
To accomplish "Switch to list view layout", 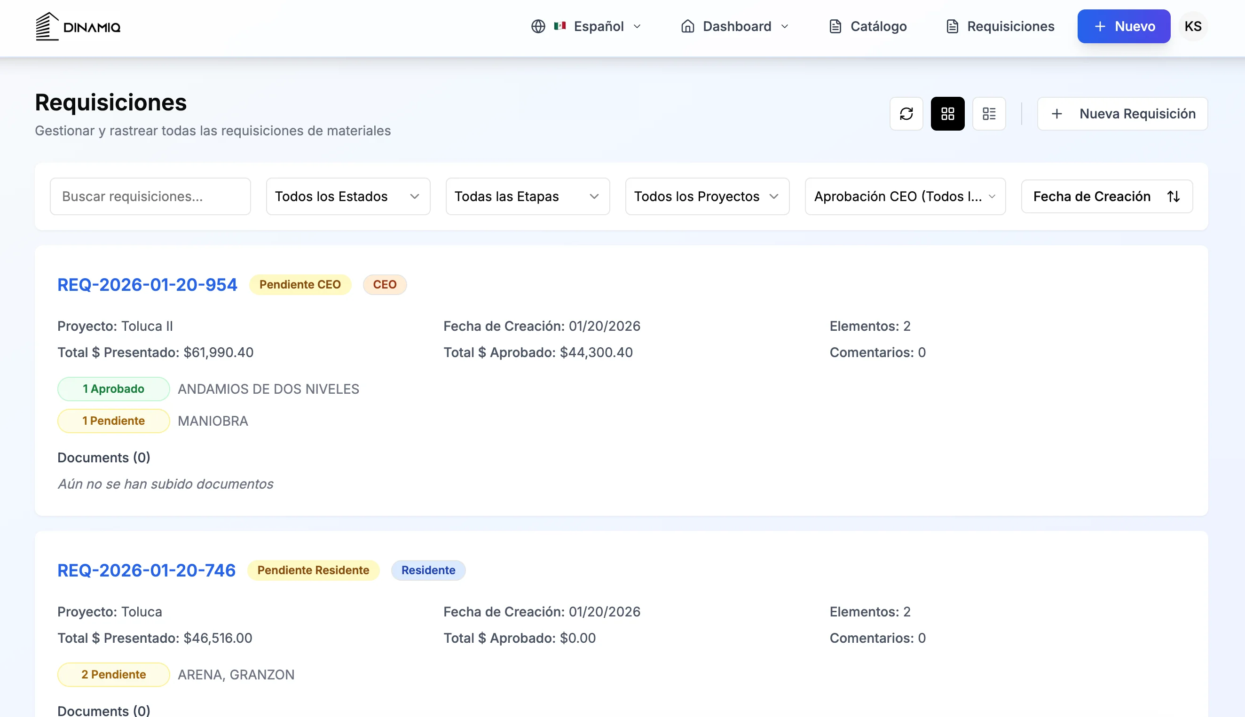I will (x=989, y=114).
